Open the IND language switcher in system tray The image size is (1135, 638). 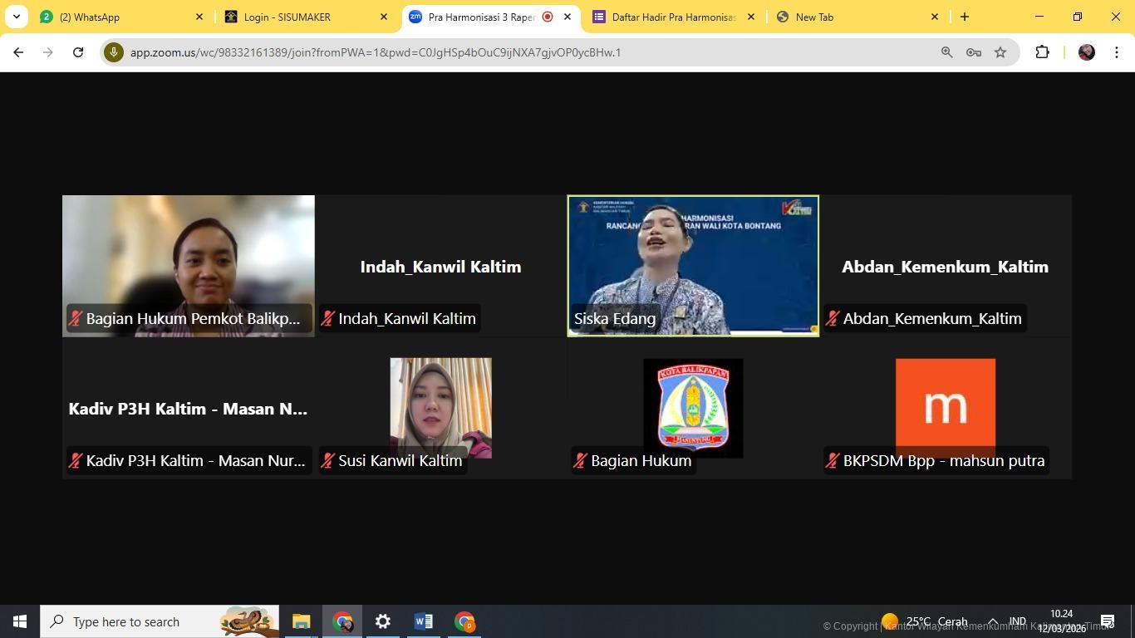pyautogui.click(x=1016, y=621)
